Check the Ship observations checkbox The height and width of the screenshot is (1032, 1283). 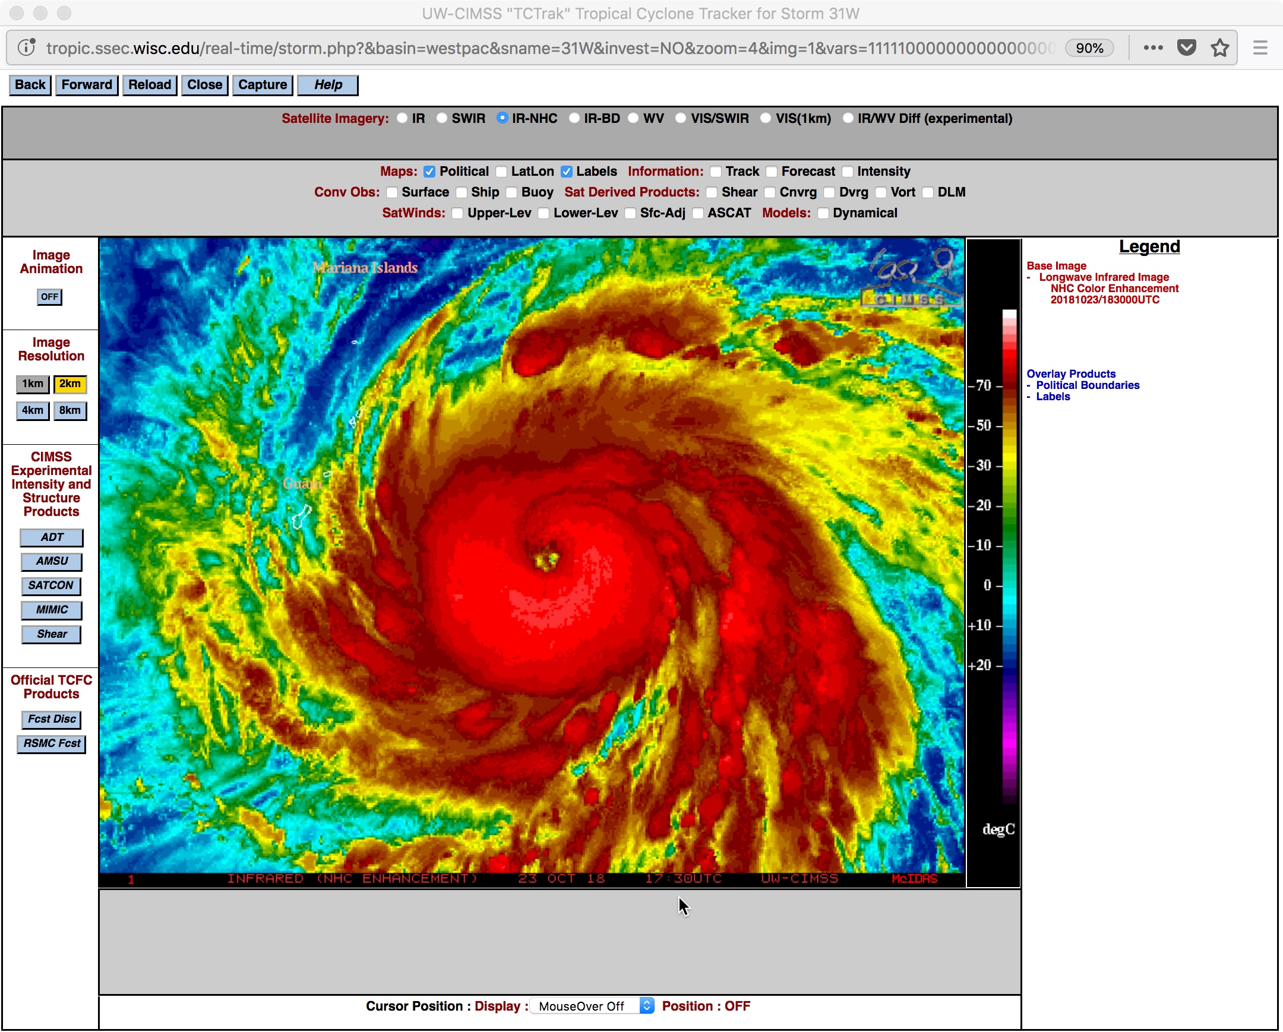461,193
